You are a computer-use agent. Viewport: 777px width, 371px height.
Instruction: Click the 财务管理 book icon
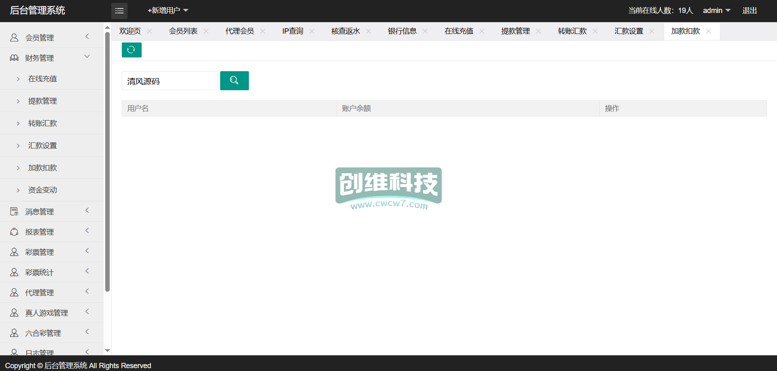tap(14, 58)
